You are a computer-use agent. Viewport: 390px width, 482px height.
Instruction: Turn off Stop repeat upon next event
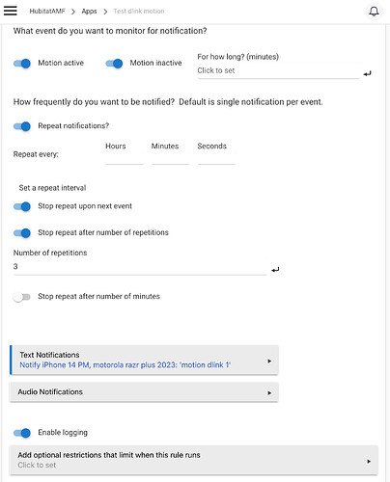click(x=22, y=206)
